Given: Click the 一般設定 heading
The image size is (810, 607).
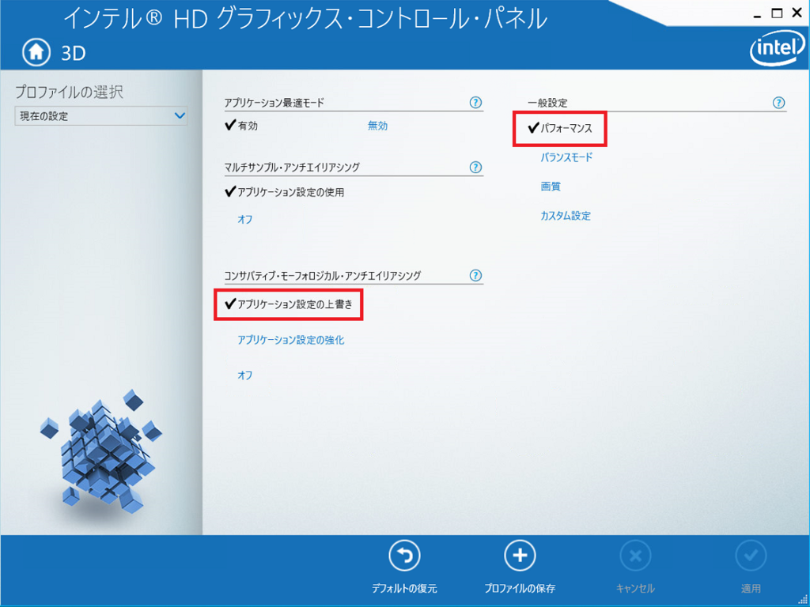Looking at the screenshot, I should [x=547, y=104].
